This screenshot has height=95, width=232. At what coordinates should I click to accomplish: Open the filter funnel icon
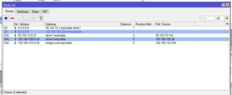(x=41, y=18)
